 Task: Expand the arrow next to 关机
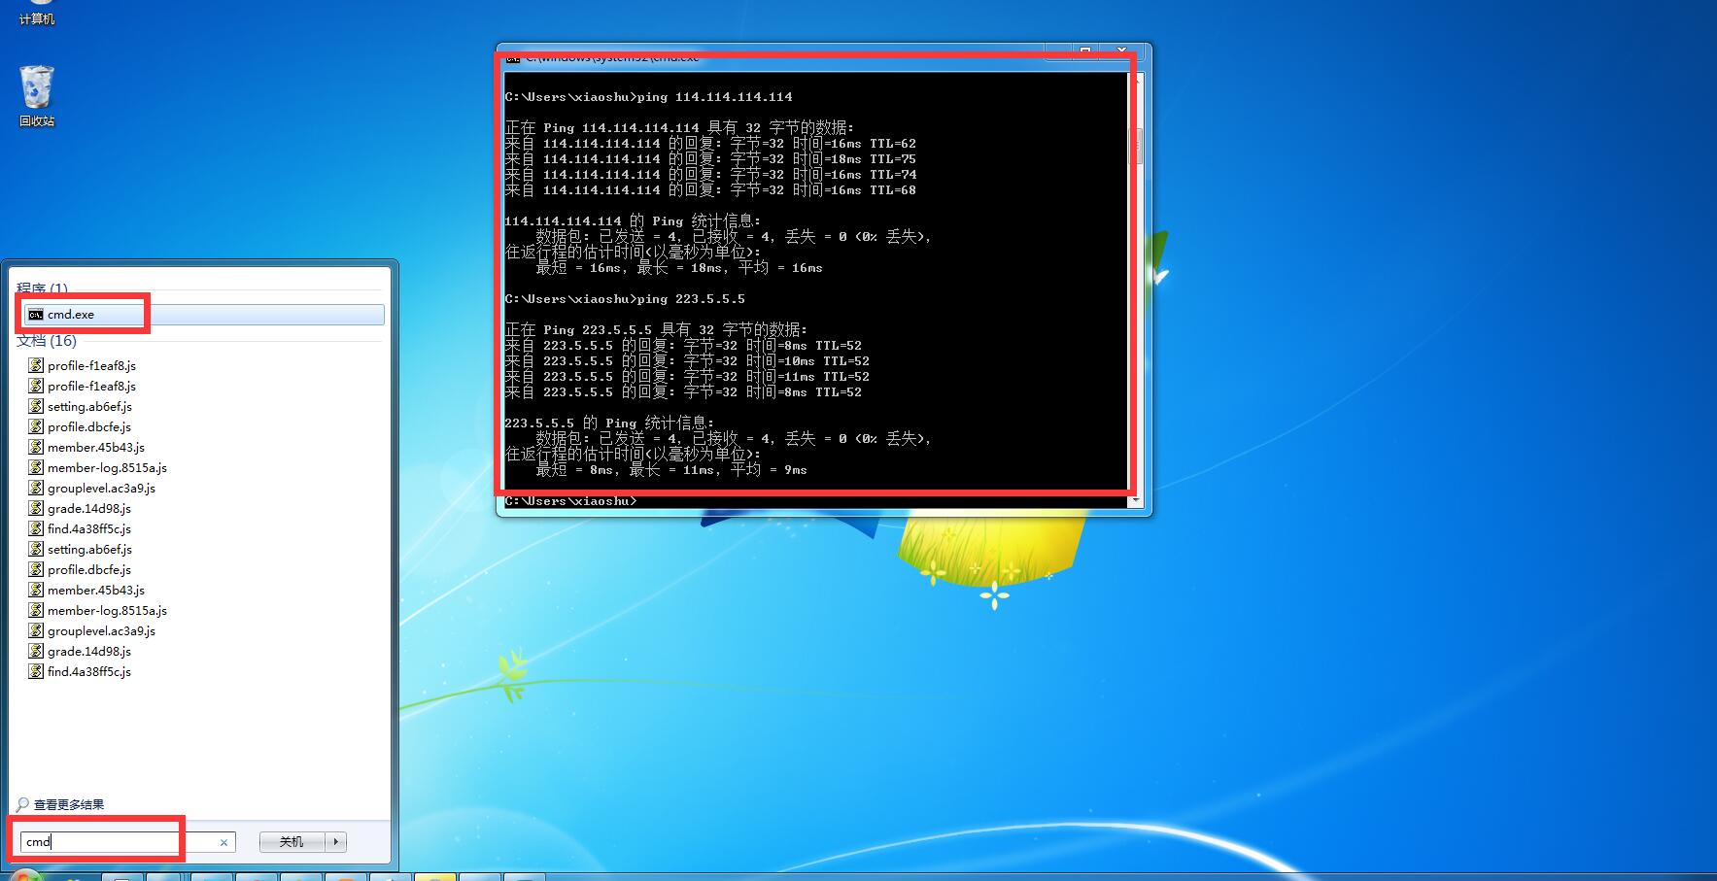coord(336,842)
